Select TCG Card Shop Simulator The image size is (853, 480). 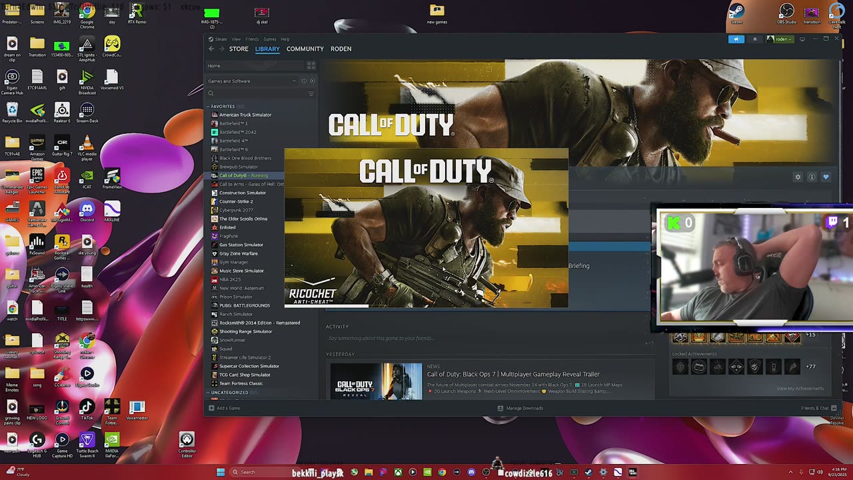pyautogui.click(x=245, y=375)
